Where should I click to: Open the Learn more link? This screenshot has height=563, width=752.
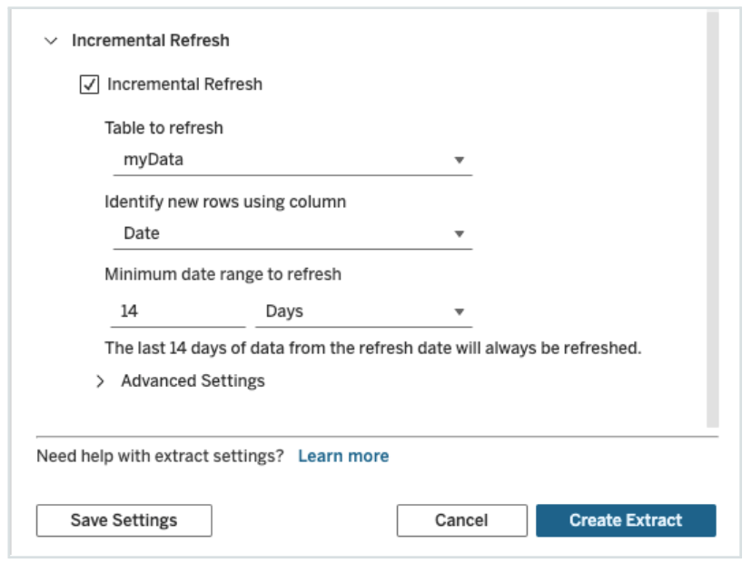click(343, 456)
